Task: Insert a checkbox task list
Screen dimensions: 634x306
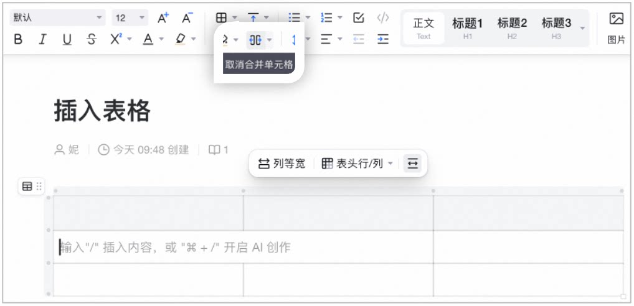Action: 359,18
